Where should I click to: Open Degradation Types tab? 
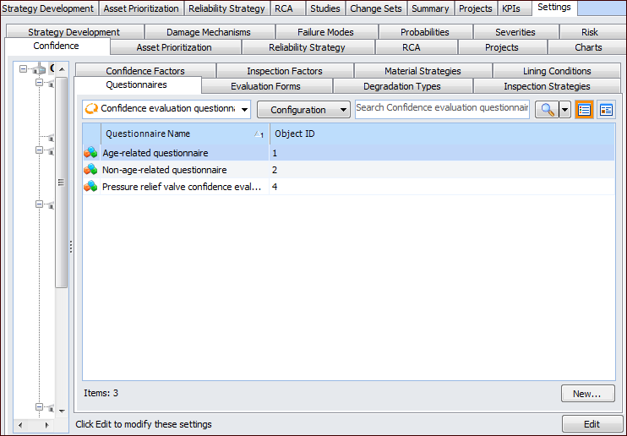tap(402, 86)
